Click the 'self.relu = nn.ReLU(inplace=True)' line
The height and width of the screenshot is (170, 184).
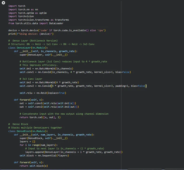point(43,93)
